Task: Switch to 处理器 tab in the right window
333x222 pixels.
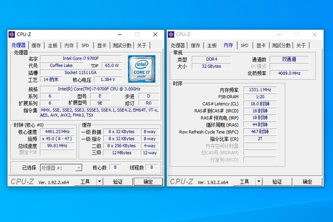Action: click(x=178, y=45)
